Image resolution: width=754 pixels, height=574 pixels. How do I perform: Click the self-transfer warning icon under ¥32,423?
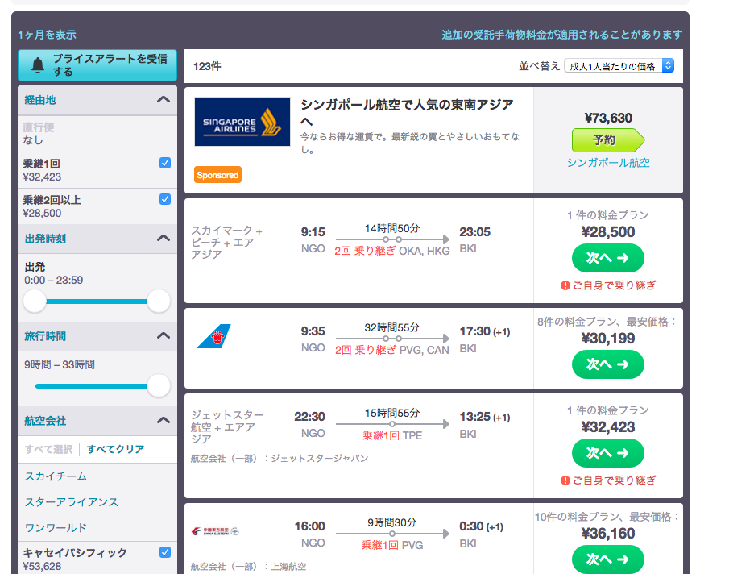tap(565, 480)
